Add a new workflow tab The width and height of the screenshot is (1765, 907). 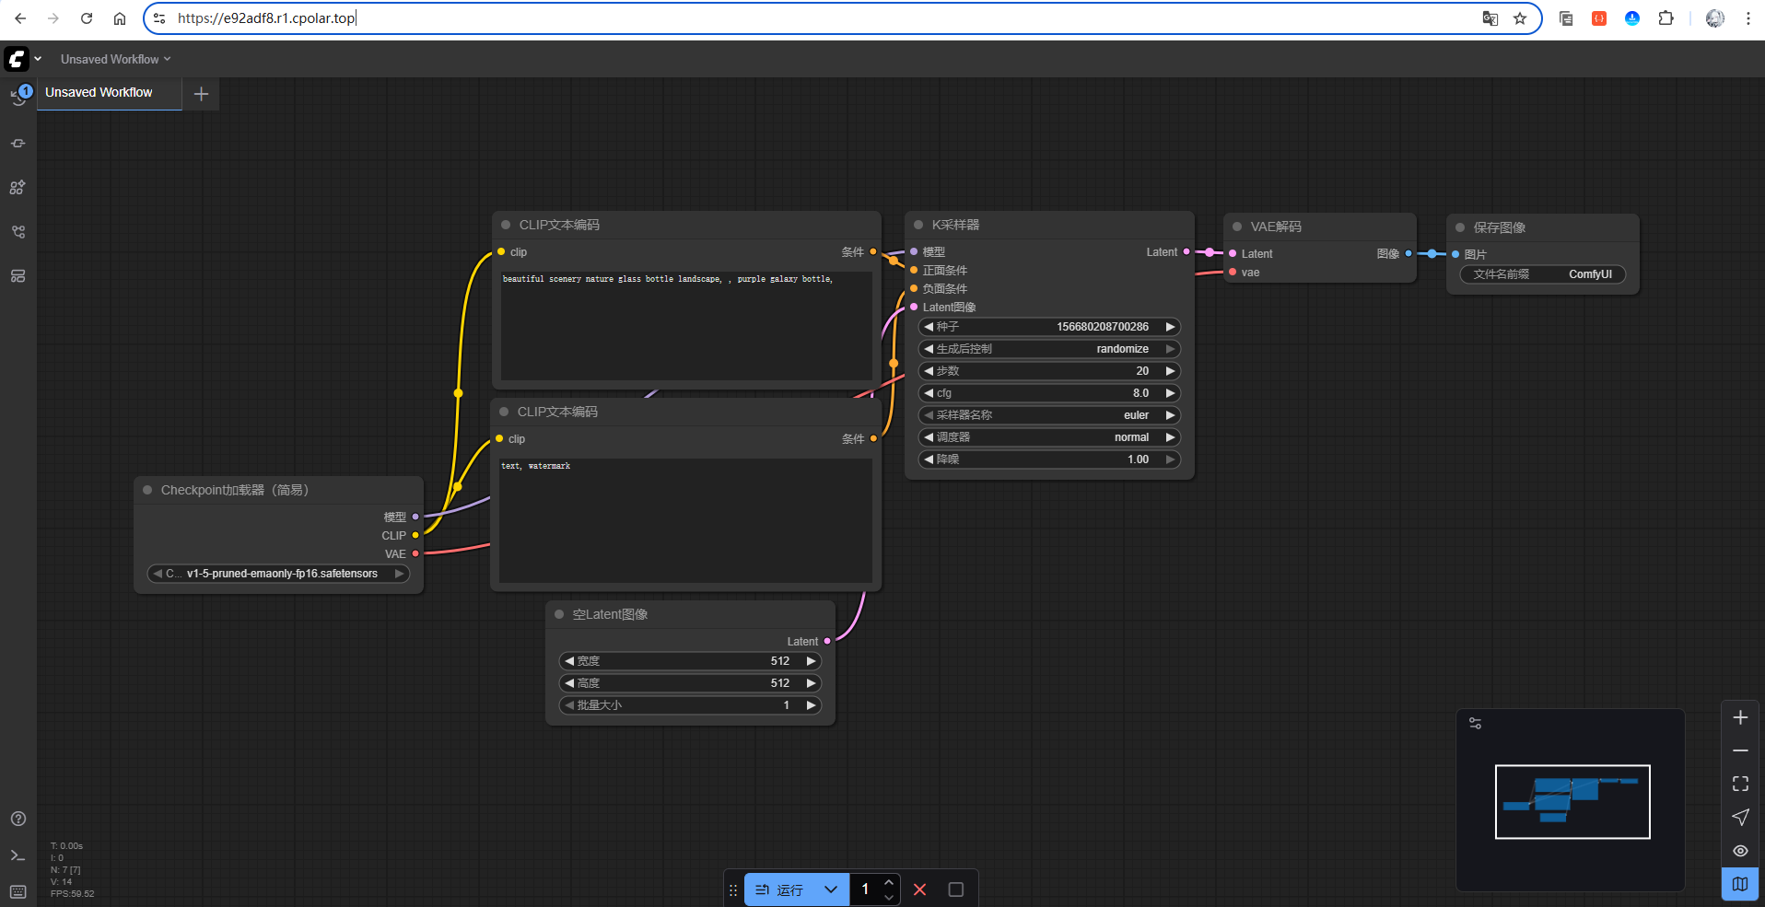pos(201,94)
